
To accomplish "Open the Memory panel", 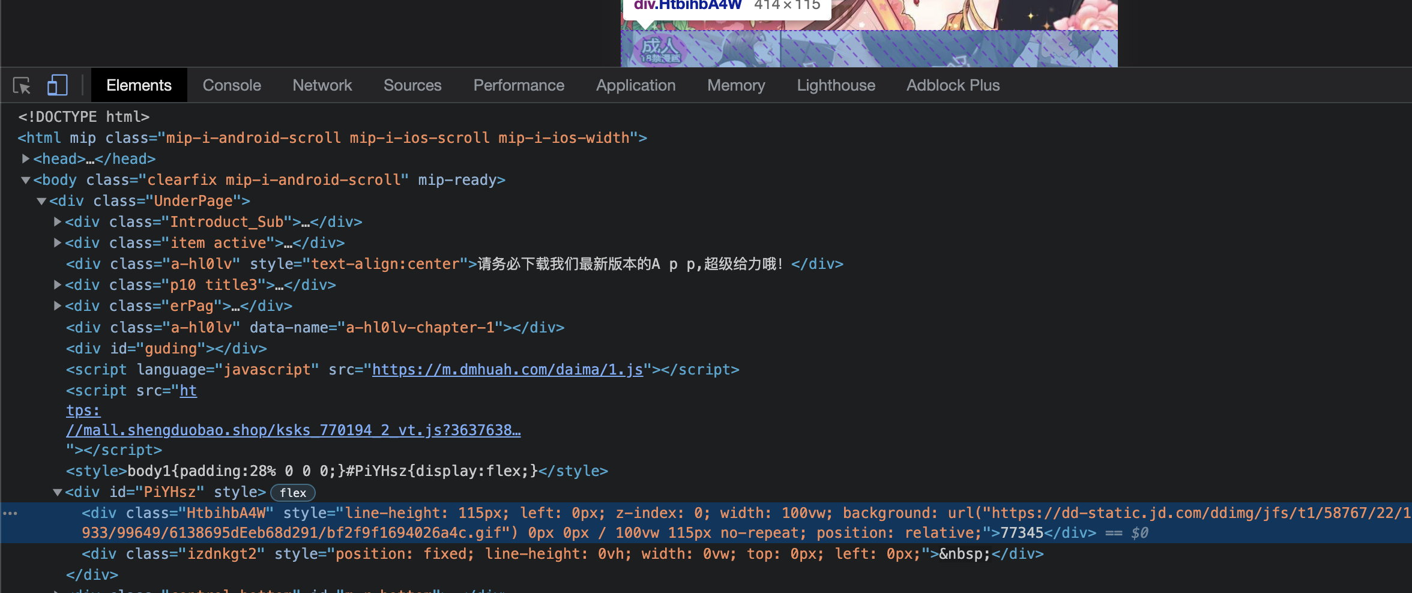I will tap(736, 85).
